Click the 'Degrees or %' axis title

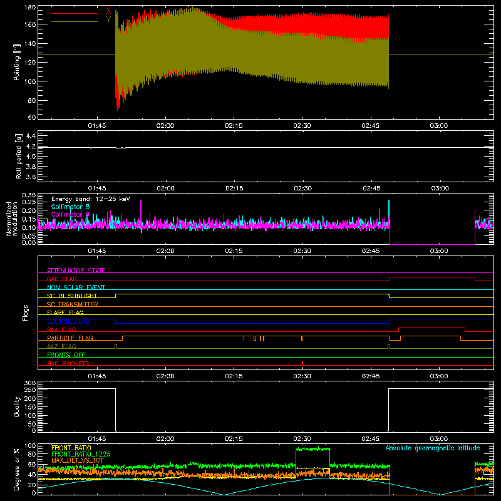tap(17, 470)
